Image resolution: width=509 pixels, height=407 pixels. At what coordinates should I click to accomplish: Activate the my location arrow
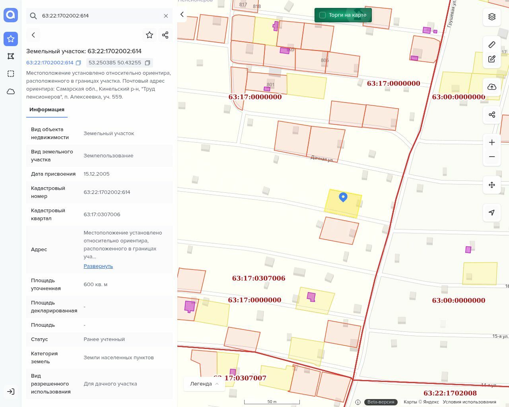coord(492,213)
